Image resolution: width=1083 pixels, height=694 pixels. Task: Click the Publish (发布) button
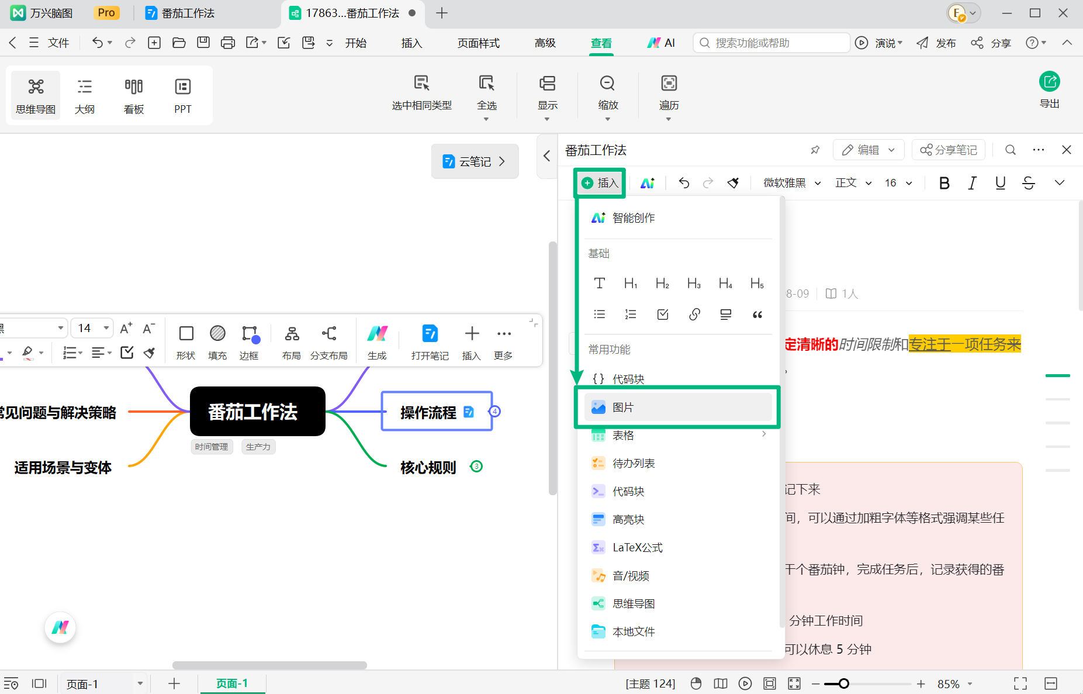coord(936,43)
